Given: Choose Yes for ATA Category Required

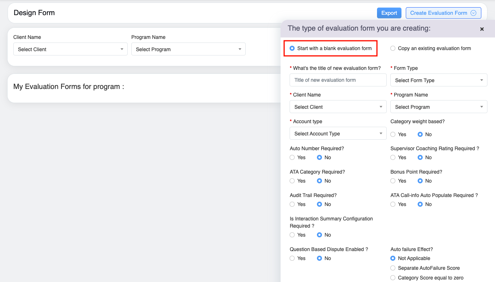Looking at the screenshot, I should click(x=292, y=181).
